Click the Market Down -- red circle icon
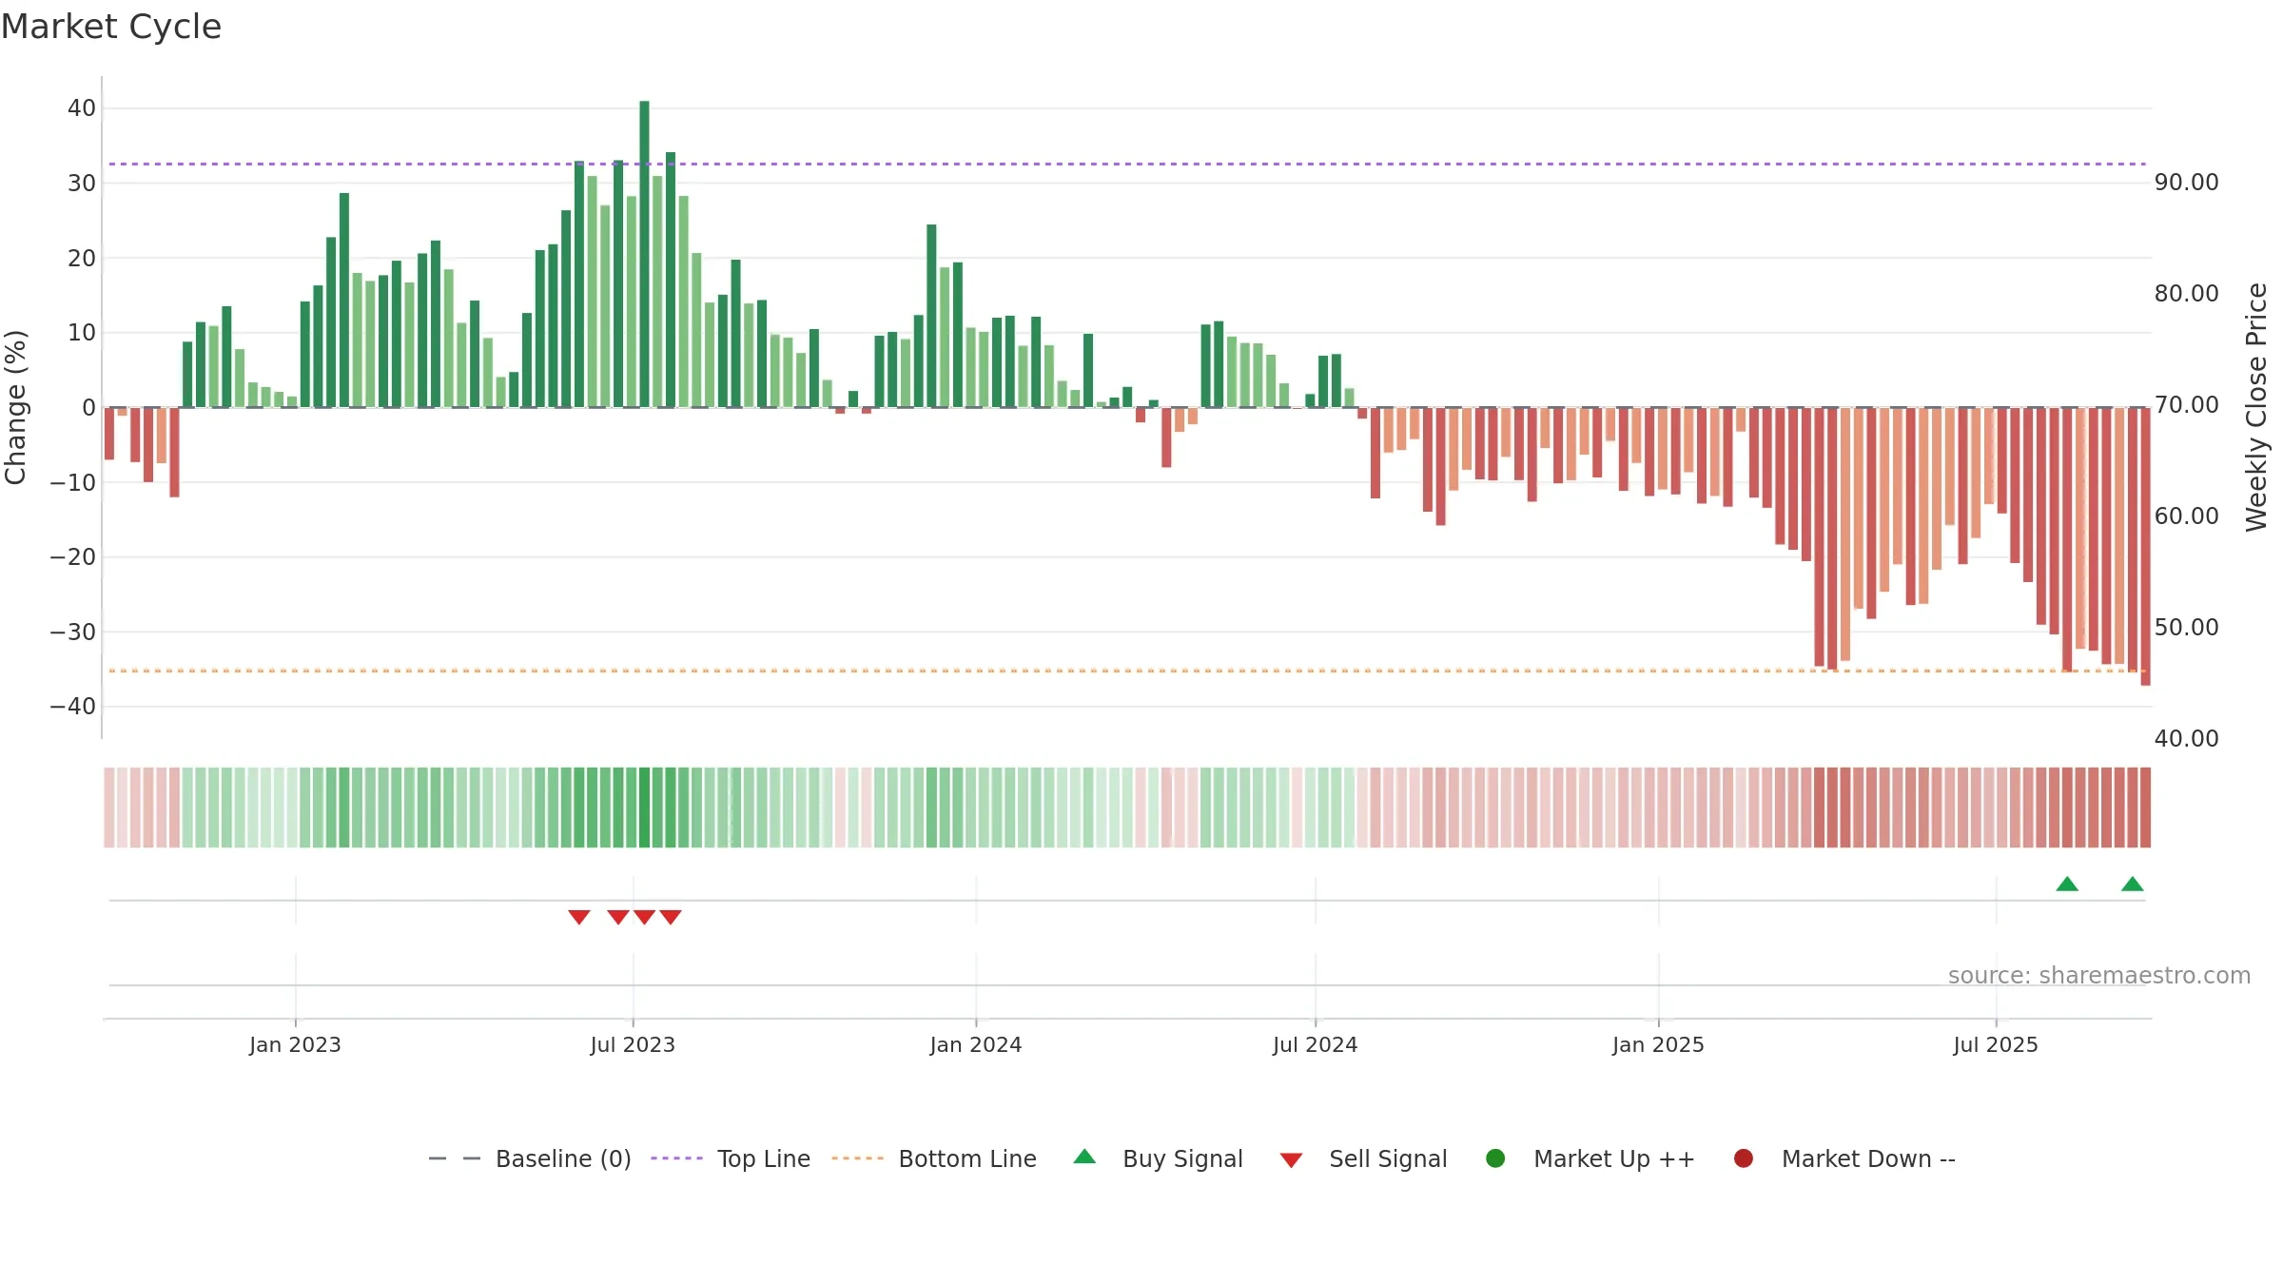 pyautogui.click(x=1744, y=1158)
